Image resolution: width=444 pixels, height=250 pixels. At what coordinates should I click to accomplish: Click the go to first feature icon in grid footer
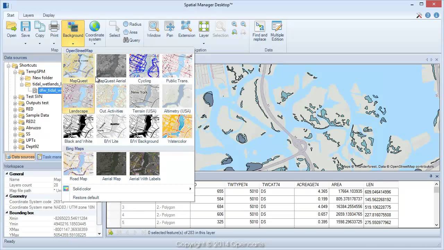point(119,233)
